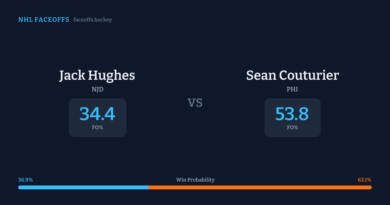This screenshot has width=390, height=205.
Task: Click the blue segment of probability bar
Action: 84,187
